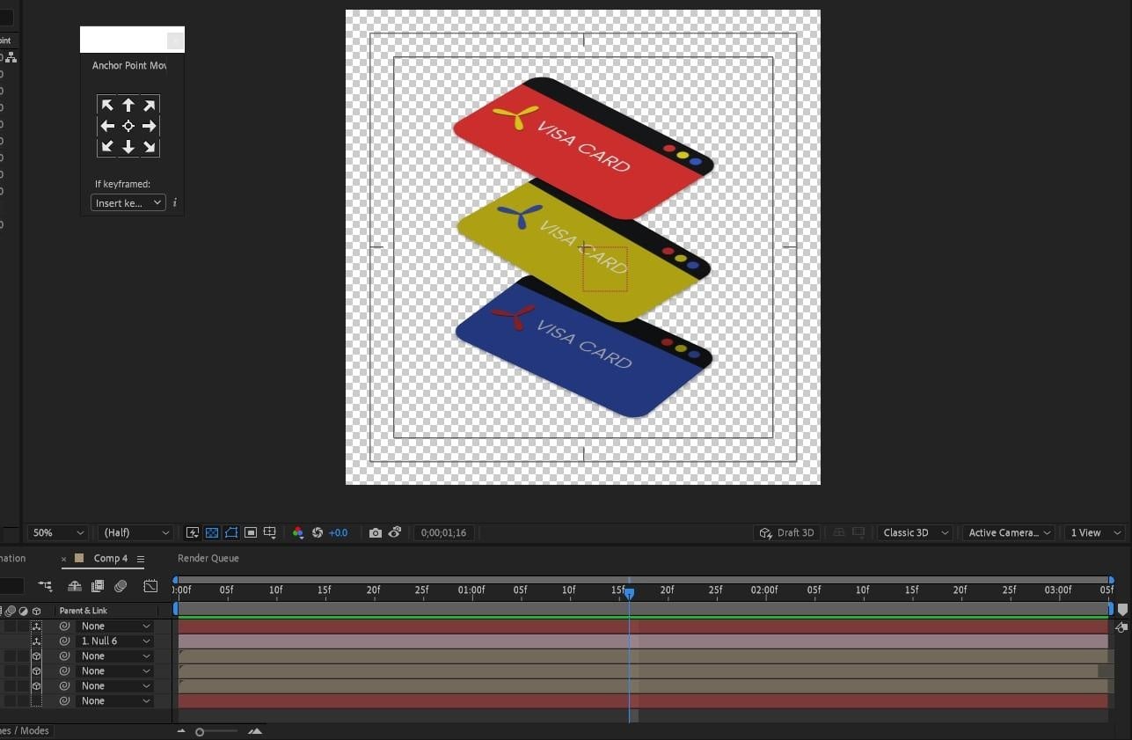1132x740 pixels.
Task: Open the Comp 4 panel menu icon
Action: pyautogui.click(x=140, y=559)
